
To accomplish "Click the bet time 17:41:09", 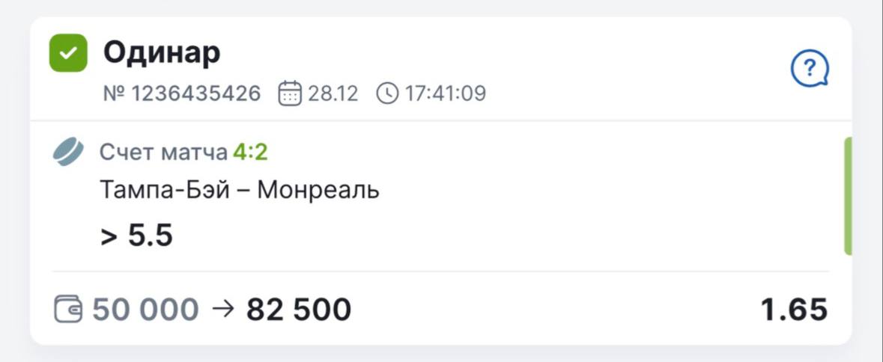I will [446, 93].
